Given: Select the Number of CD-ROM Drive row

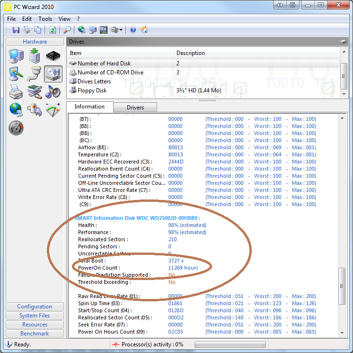Looking at the screenshot, I should pos(203,72).
